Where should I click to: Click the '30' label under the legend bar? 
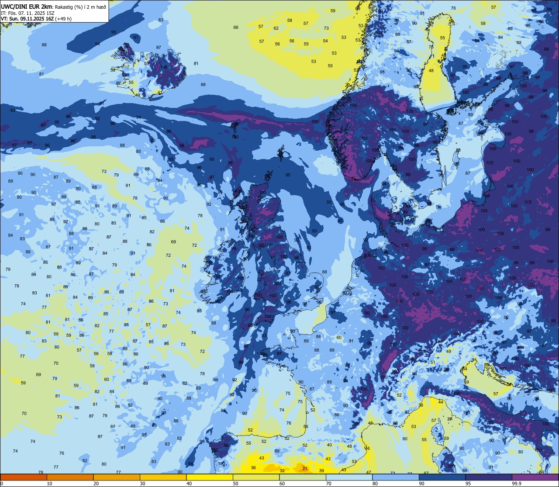click(x=142, y=484)
